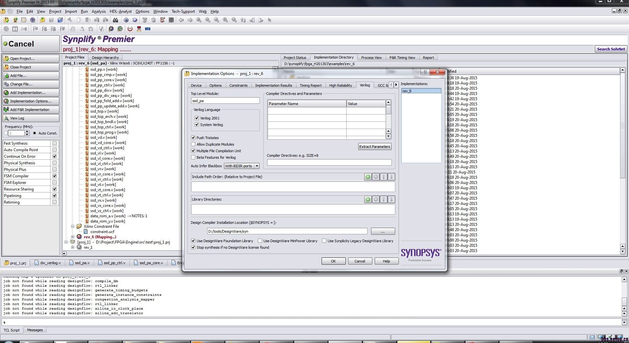The height and width of the screenshot is (343, 629).
Task: Click the Save All toolbar icon
Action: pyautogui.click(x=60, y=20)
